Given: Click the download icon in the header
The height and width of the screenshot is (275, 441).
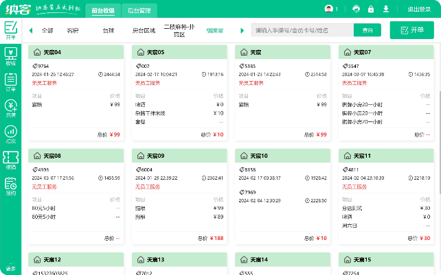Looking at the screenshot, I should (385, 9).
